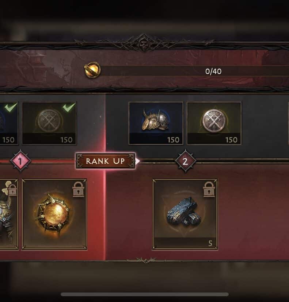Select the partially visible armor reward

[9, 214]
